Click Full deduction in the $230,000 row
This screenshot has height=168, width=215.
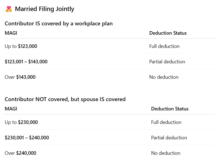point(166,122)
